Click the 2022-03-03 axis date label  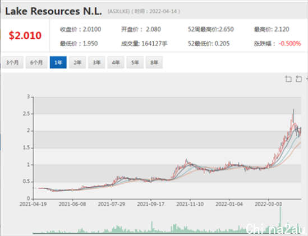(x=268, y=204)
